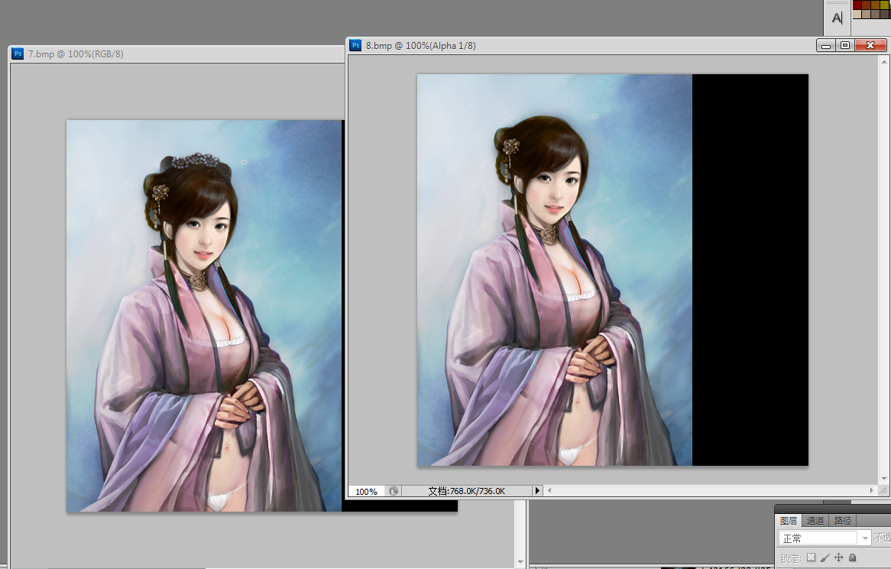Switch to the 路径 tab
This screenshot has width=891, height=569.
pyautogui.click(x=843, y=521)
